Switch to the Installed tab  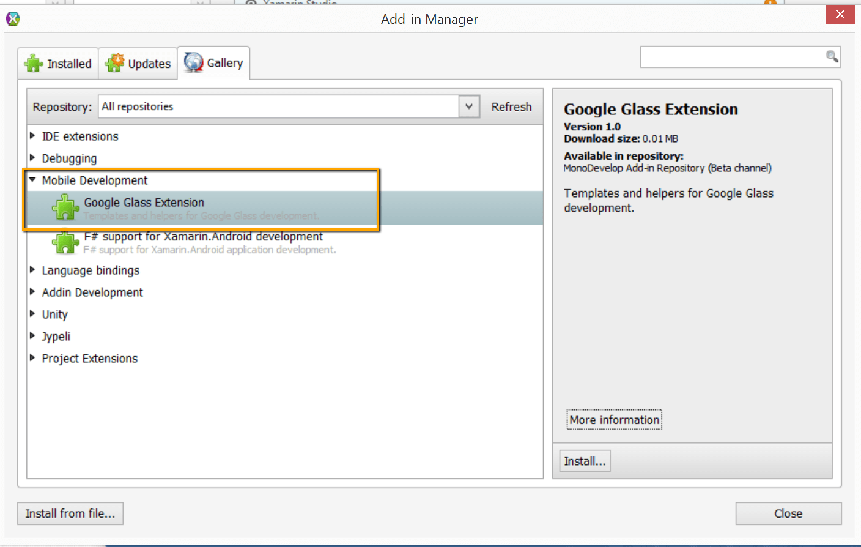click(58, 64)
